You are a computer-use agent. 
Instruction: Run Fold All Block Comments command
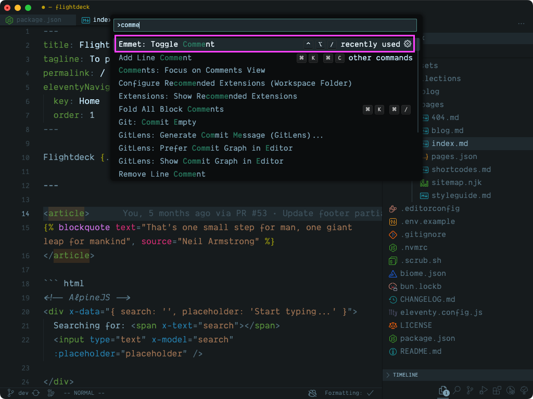[265, 109]
